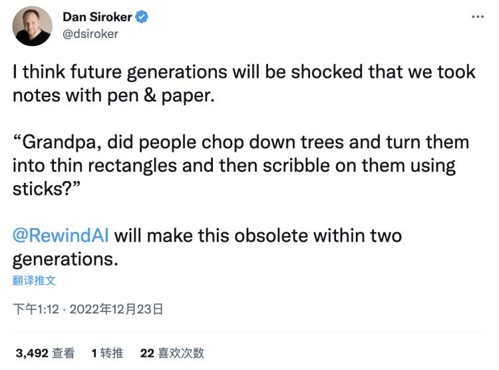
Task: Click the quoted text beginning "Grandpa, did people"
Action: tap(240, 142)
